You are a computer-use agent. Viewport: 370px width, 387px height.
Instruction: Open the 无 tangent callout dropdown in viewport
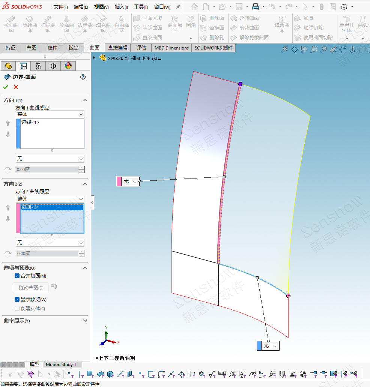tap(129, 181)
